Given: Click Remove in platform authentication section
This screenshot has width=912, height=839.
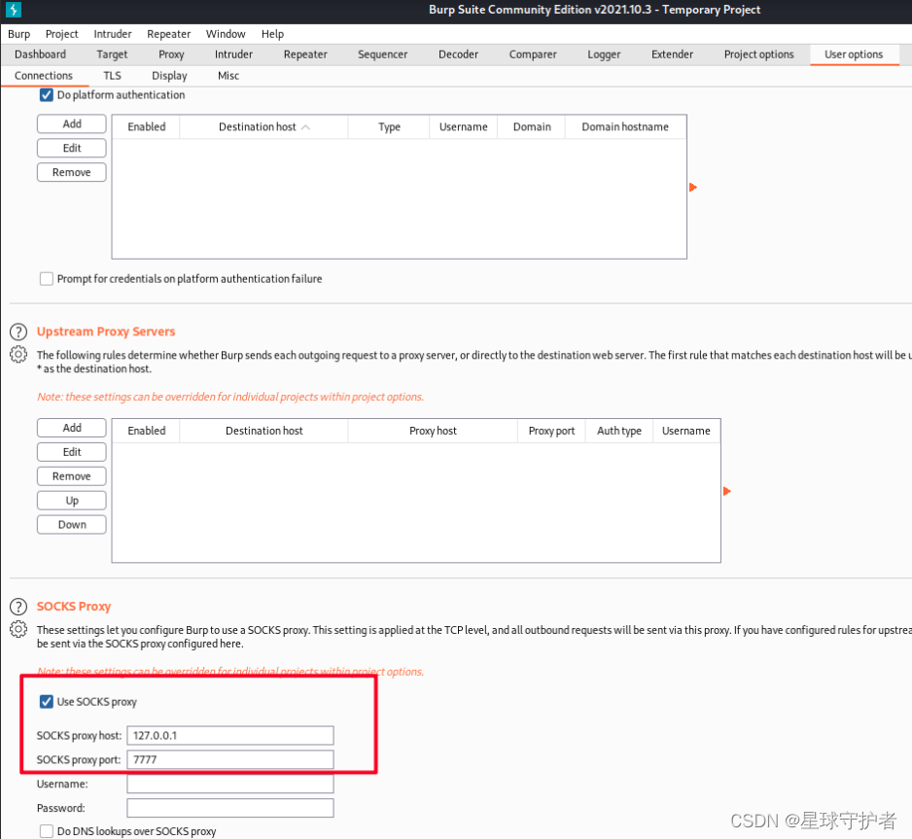Looking at the screenshot, I should pos(72,173).
